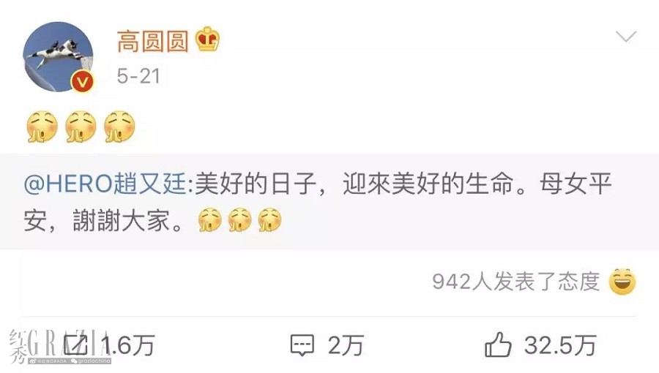View the 2万 comments count
Image resolution: width=659 pixels, height=373 pixels.
[x=346, y=345]
